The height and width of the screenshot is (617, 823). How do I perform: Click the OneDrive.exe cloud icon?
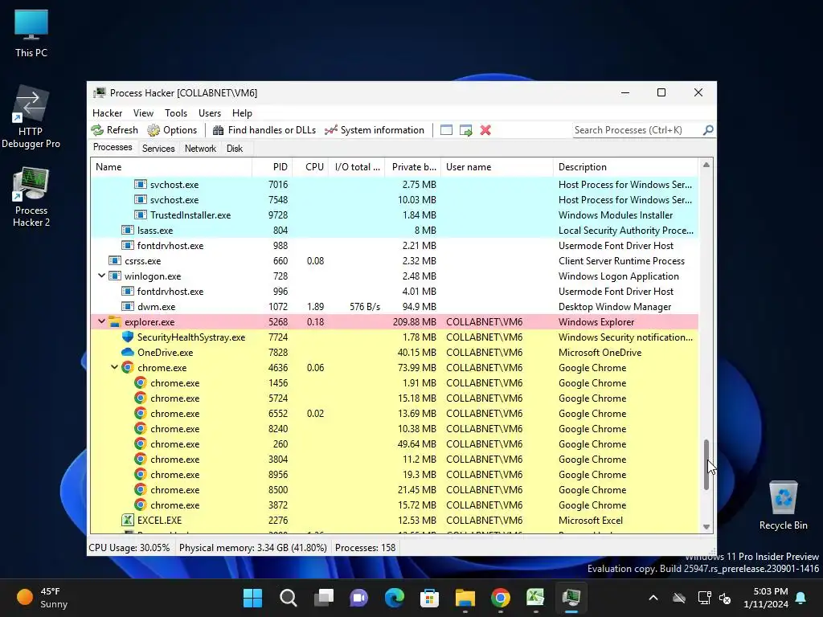coord(128,352)
